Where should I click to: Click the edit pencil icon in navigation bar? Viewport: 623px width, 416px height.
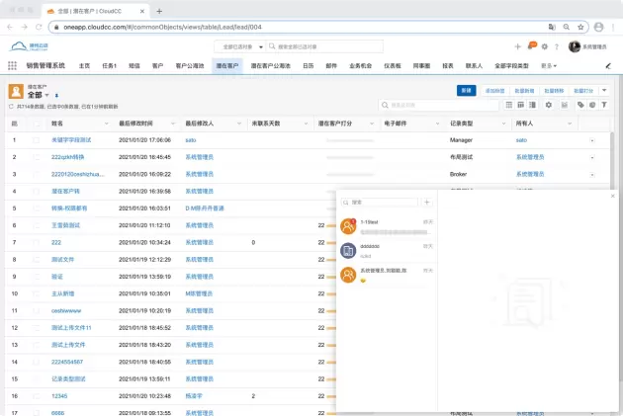click(x=608, y=66)
